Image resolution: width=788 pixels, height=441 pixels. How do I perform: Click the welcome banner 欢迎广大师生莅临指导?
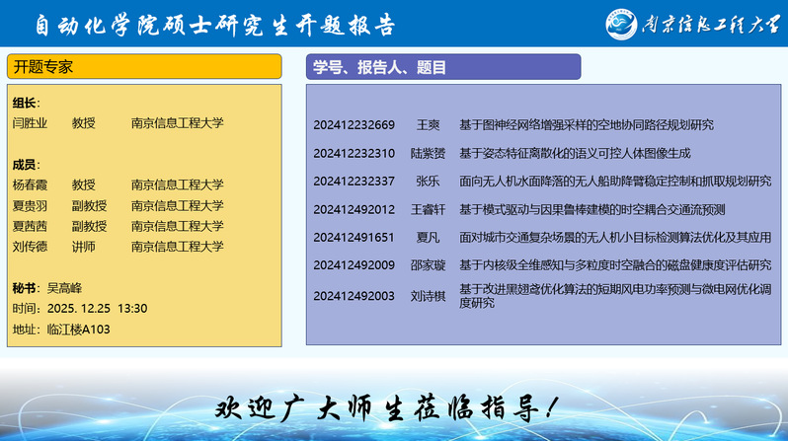393,407
